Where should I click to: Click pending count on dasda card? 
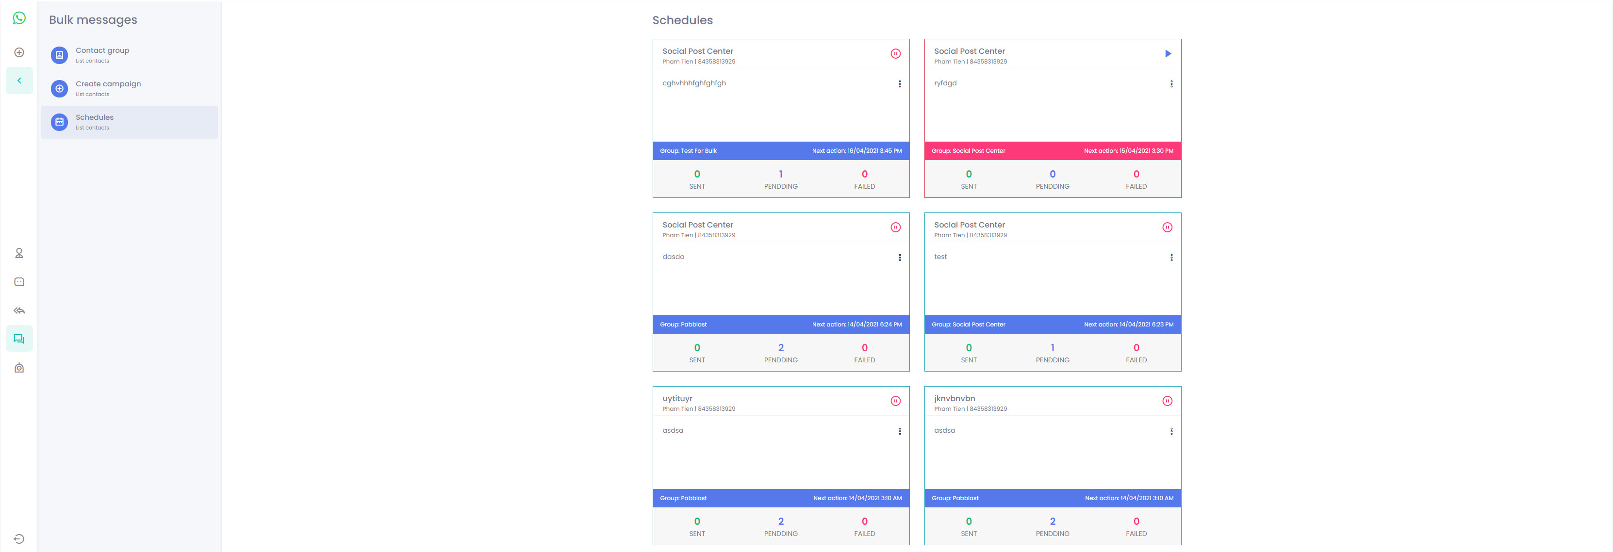coord(780,348)
